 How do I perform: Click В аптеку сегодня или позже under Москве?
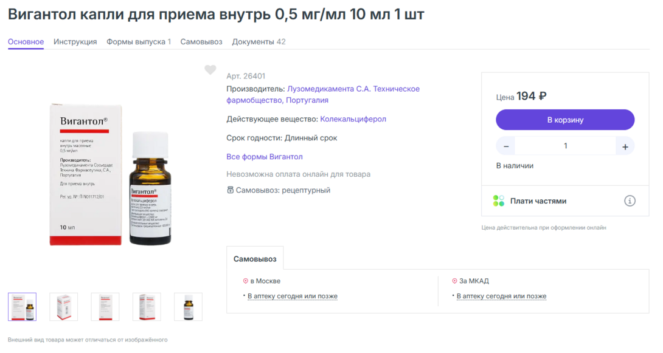[292, 296]
